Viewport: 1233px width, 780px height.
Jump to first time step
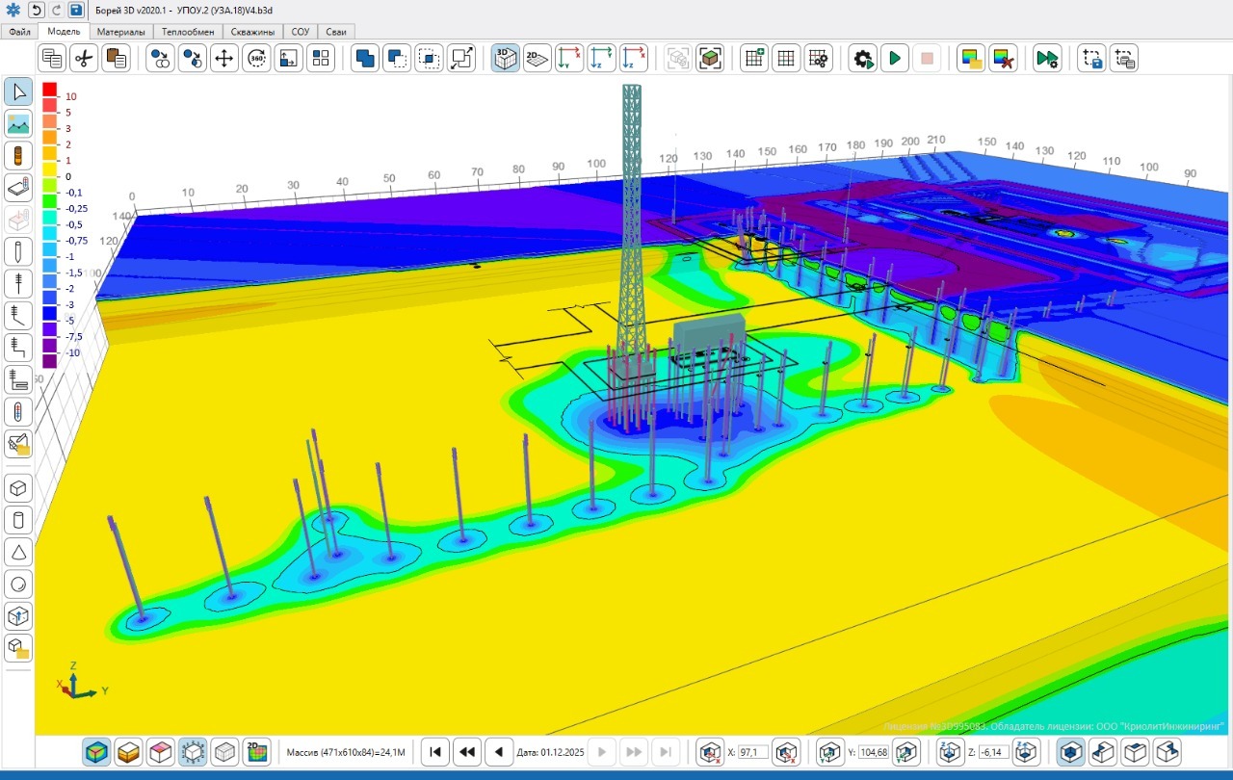pyautogui.click(x=435, y=752)
